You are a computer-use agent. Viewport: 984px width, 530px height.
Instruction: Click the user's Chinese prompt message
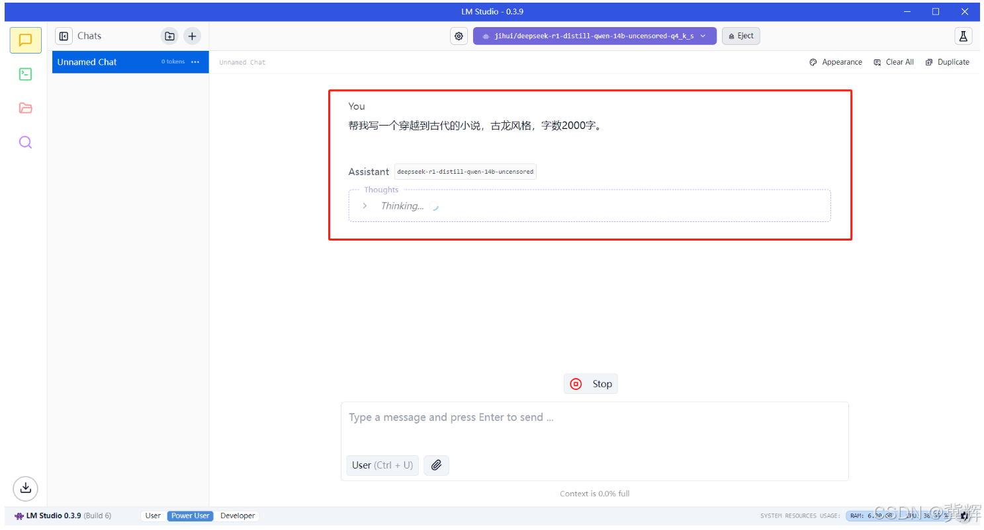point(476,126)
